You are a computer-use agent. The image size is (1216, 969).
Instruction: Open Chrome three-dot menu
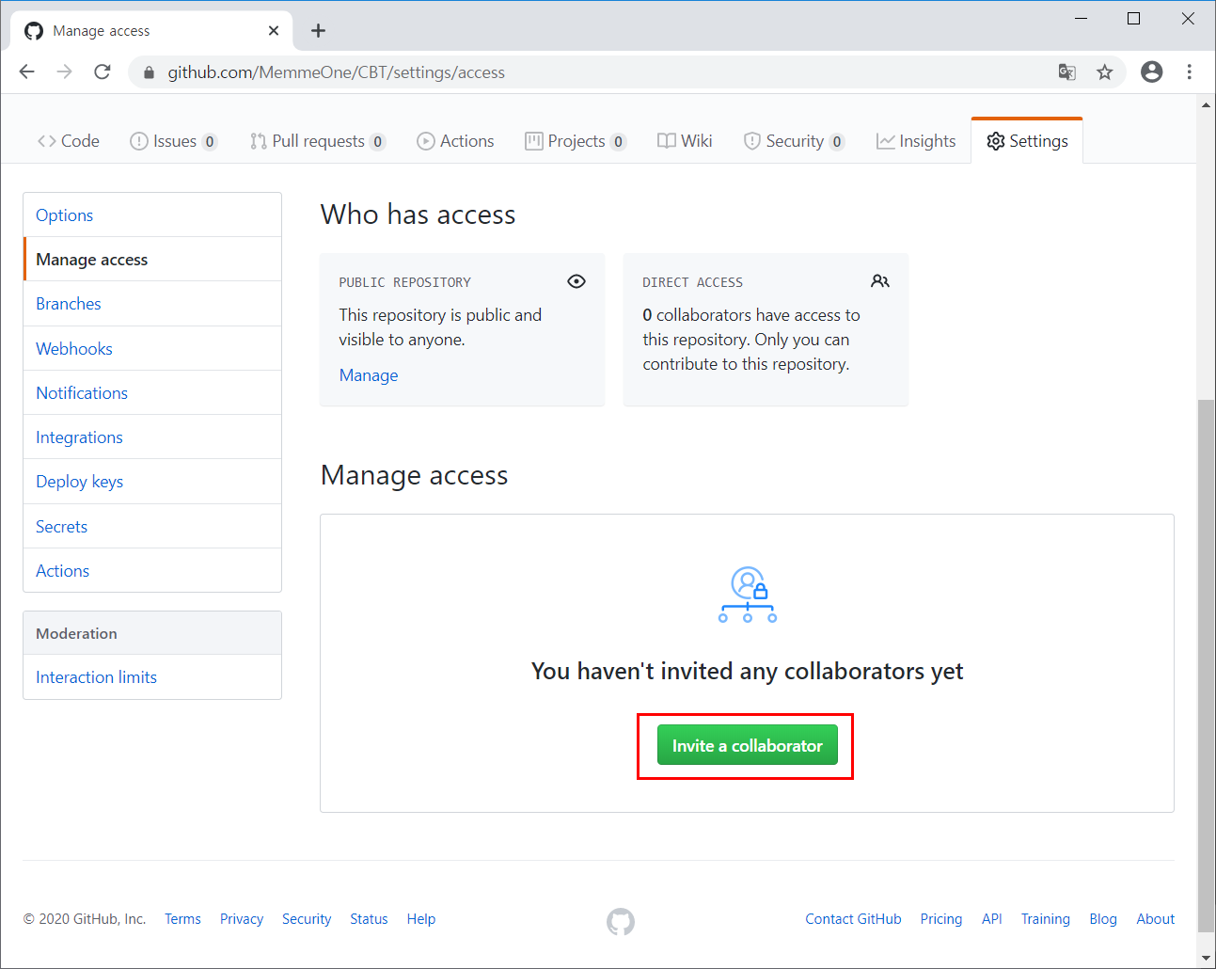[x=1190, y=72]
